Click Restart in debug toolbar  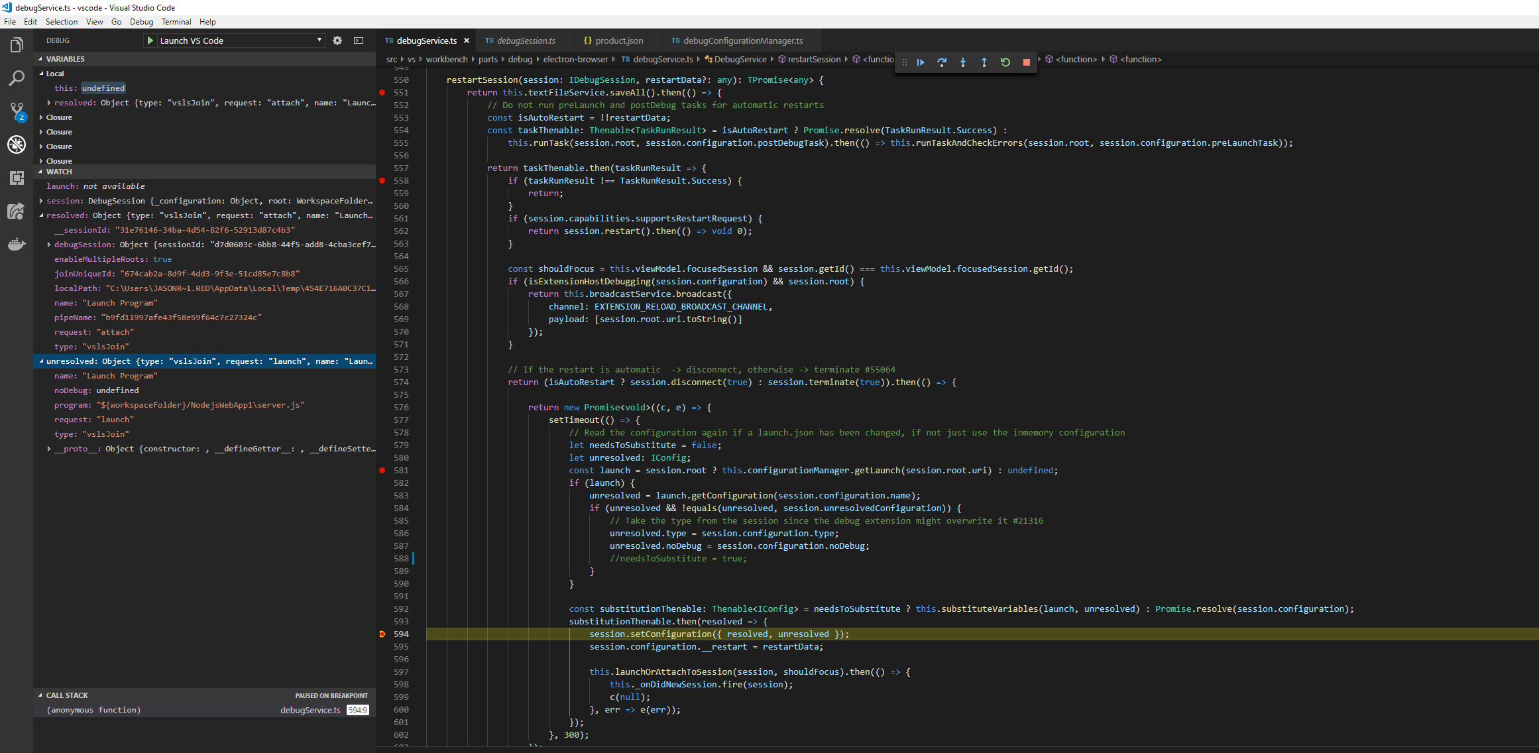pyautogui.click(x=1005, y=62)
